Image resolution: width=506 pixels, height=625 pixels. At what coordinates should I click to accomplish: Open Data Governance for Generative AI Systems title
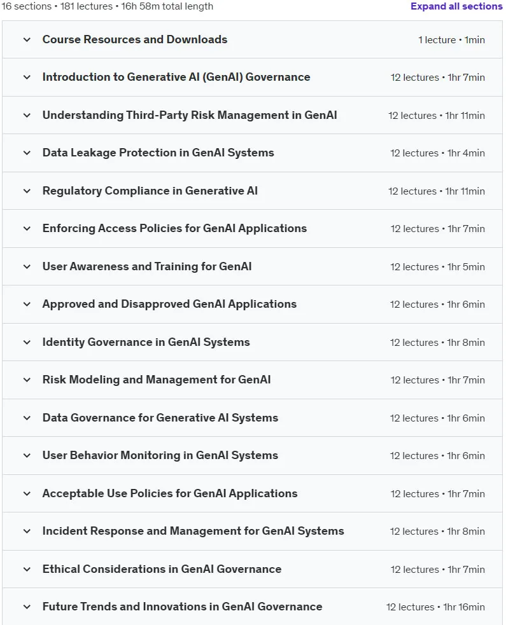click(160, 418)
